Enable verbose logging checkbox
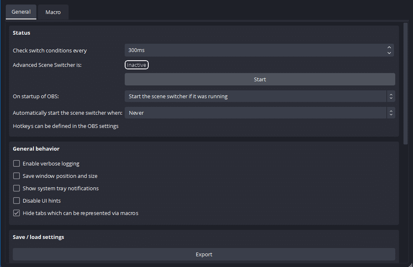 coord(17,163)
